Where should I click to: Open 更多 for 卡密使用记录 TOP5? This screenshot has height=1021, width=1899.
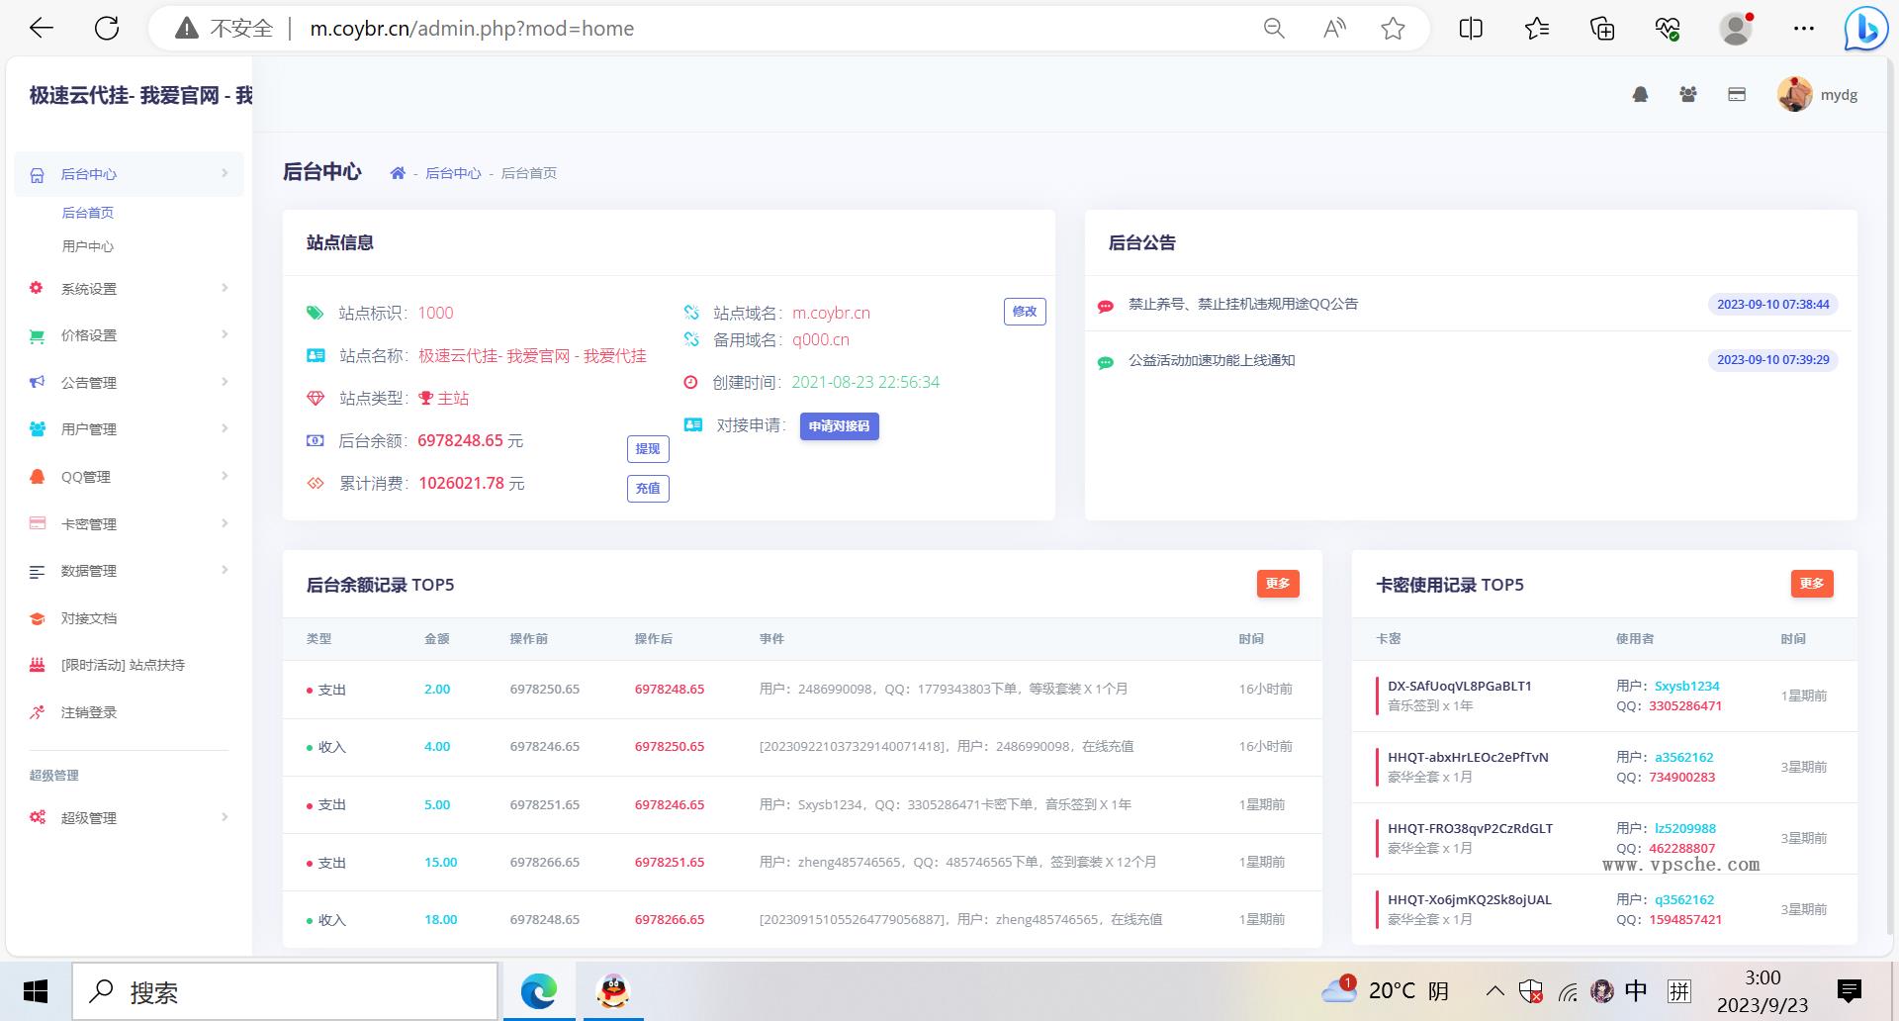coord(1812,584)
